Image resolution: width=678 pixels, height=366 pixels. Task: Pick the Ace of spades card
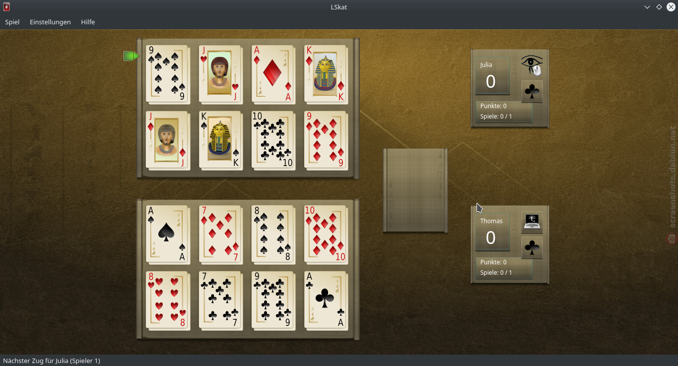pos(167,234)
